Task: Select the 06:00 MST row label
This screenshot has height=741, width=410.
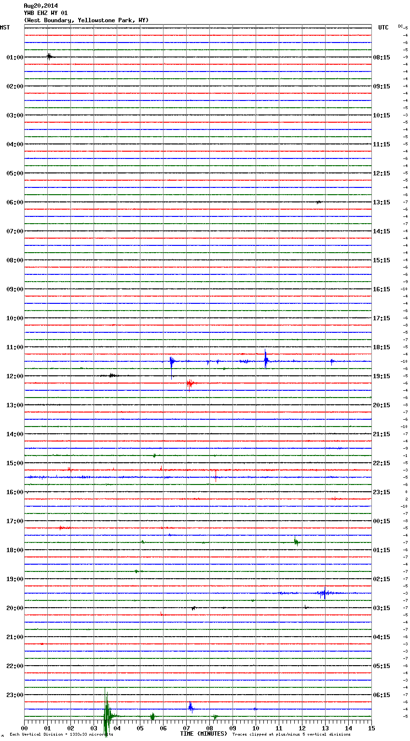Action: point(15,202)
